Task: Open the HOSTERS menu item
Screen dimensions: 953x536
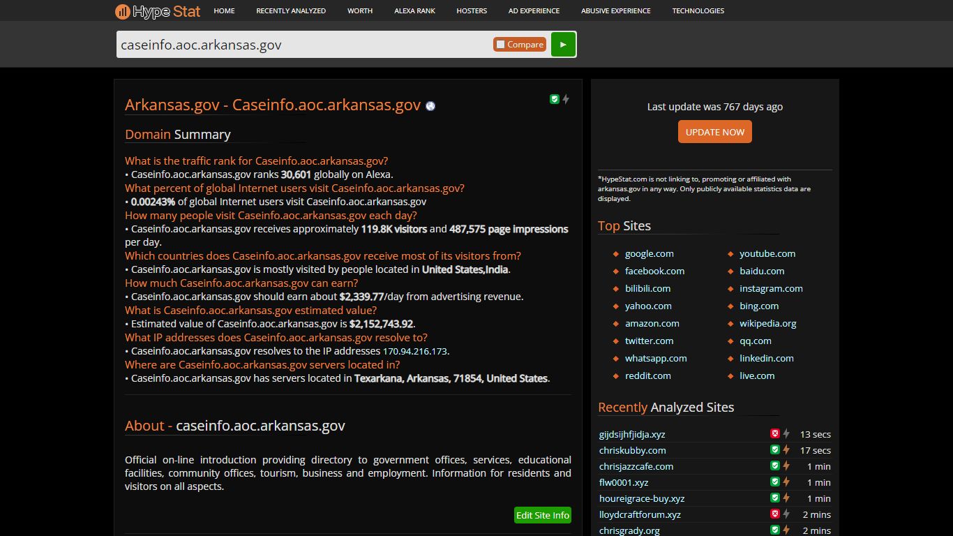Action: click(472, 10)
